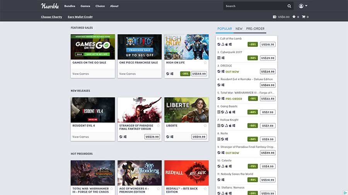
Task: Wishlist Age of Wonders 4 star
Action: coord(158,188)
